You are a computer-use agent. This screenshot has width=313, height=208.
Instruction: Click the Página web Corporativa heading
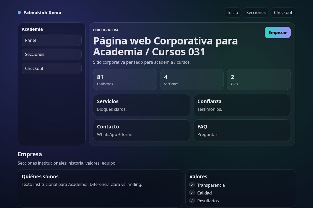tap(165, 46)
